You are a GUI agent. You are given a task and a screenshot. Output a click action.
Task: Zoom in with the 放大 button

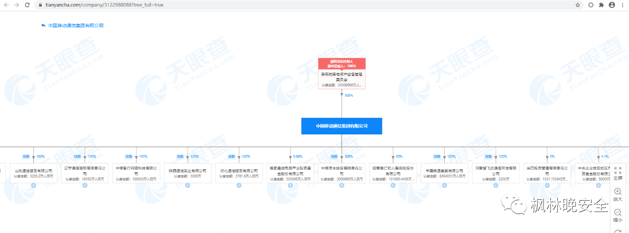pos(618,195)
